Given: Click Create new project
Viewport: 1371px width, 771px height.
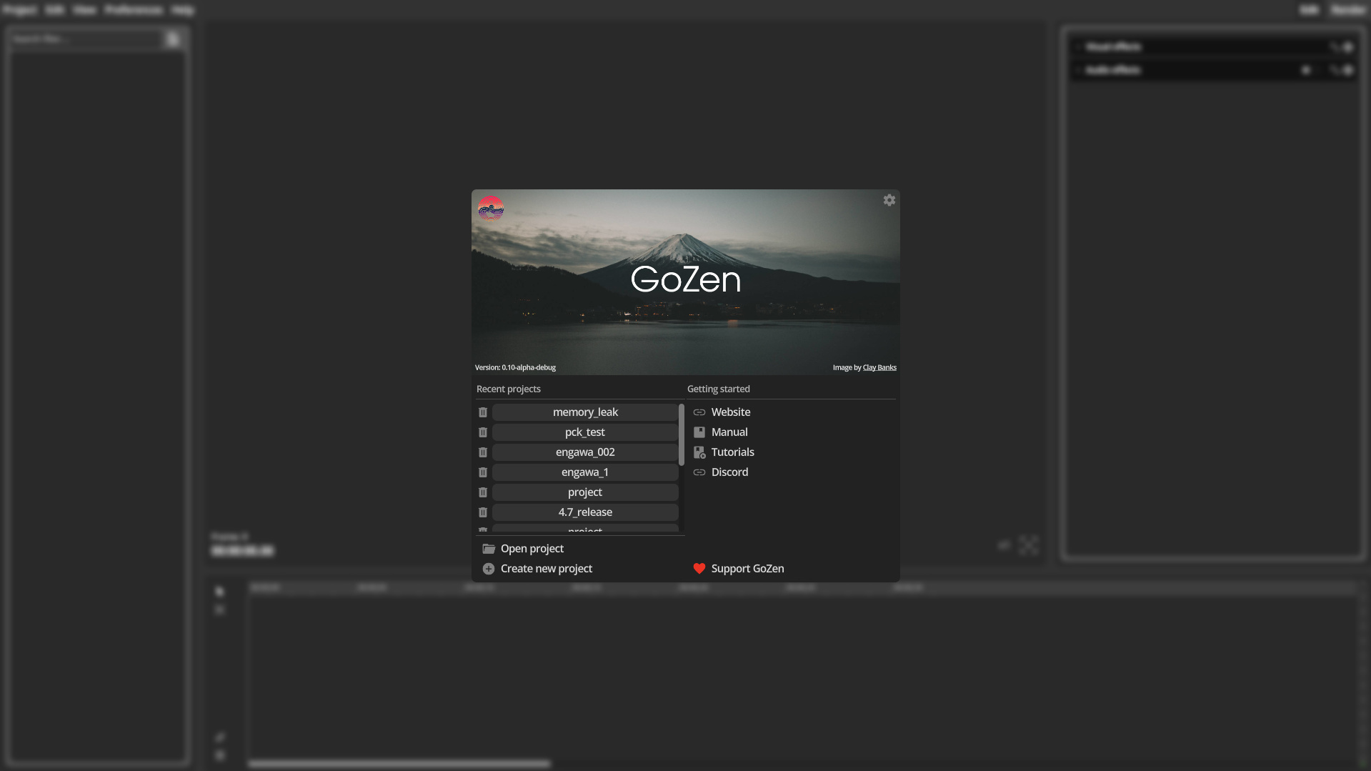Looking at the screenshot, I should (537, 569).
